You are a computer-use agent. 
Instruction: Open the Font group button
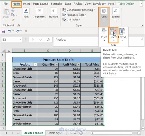point(26,14)
